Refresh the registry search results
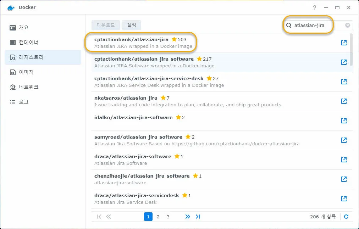The image size is (359, 229). [346, 217]
